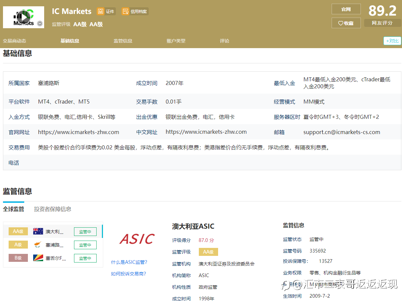The image size is (402, 302).
Task: Click the Cyprus flag icon
Action: [38, 245]
